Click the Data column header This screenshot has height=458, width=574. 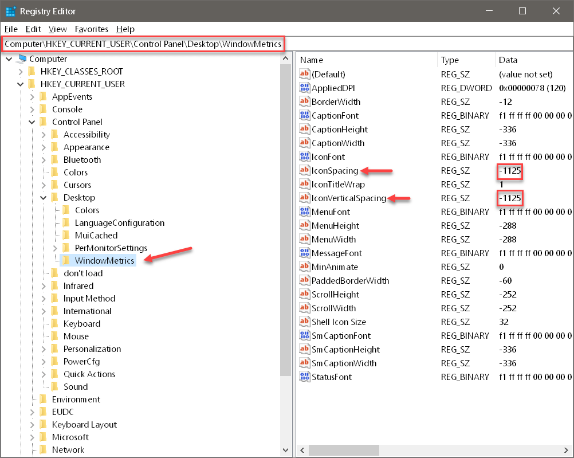534,60
